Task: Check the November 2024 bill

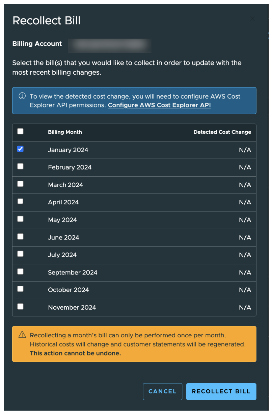Action: [20, 307]
